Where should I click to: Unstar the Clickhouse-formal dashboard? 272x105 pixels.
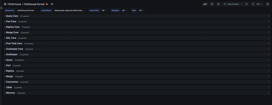(x=47, y=4)
